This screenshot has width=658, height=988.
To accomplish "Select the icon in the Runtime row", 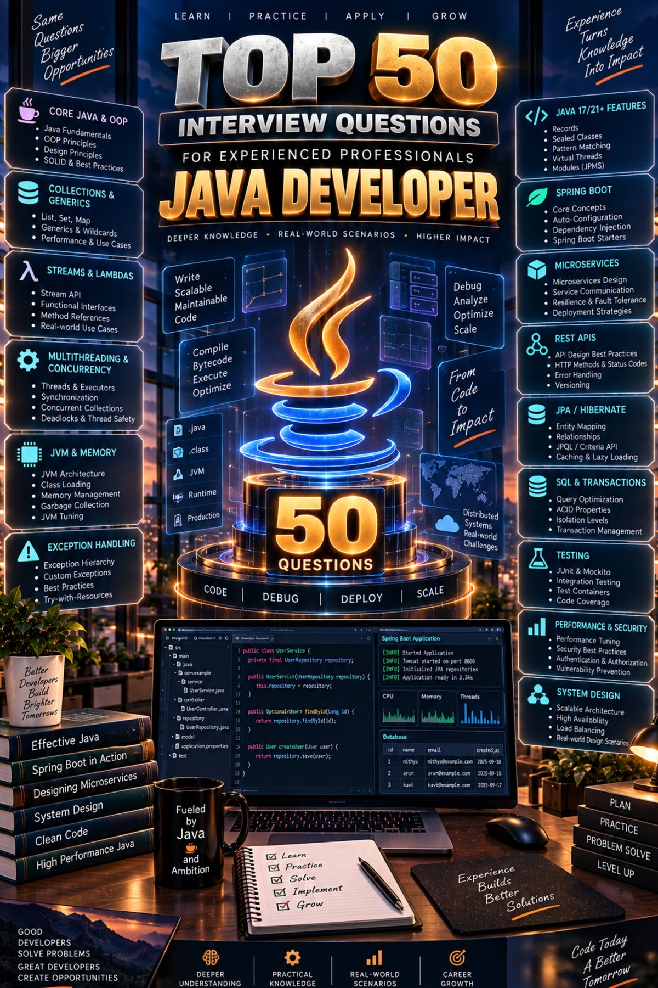I will 178,497.
